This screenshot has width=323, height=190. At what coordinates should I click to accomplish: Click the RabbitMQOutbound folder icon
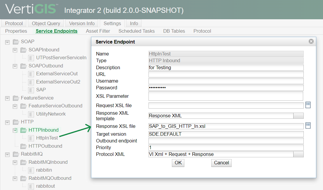pyautogui.click(x=23, y=178)
